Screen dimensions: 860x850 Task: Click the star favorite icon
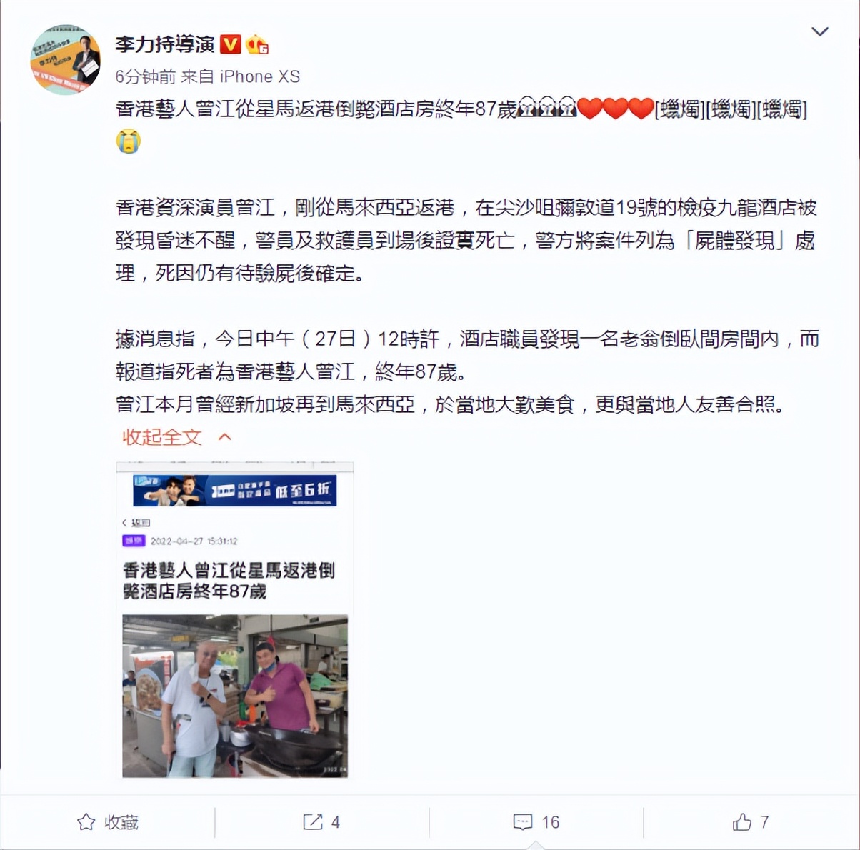86,822
